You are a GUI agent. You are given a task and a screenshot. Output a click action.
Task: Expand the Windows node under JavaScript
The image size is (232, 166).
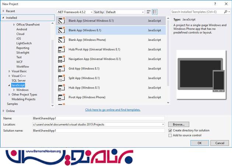[14, 90]
